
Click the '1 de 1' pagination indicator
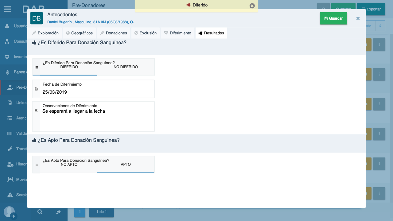coord(101,212)
